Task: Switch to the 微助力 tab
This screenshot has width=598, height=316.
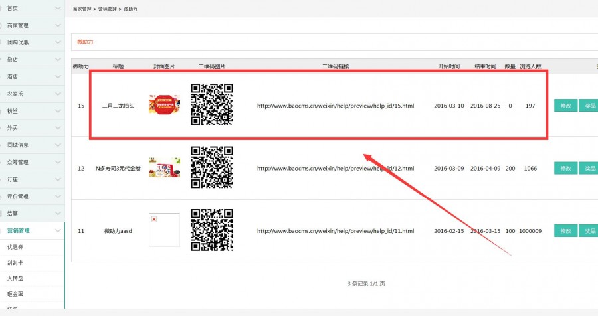Action: tap(85, 42)
